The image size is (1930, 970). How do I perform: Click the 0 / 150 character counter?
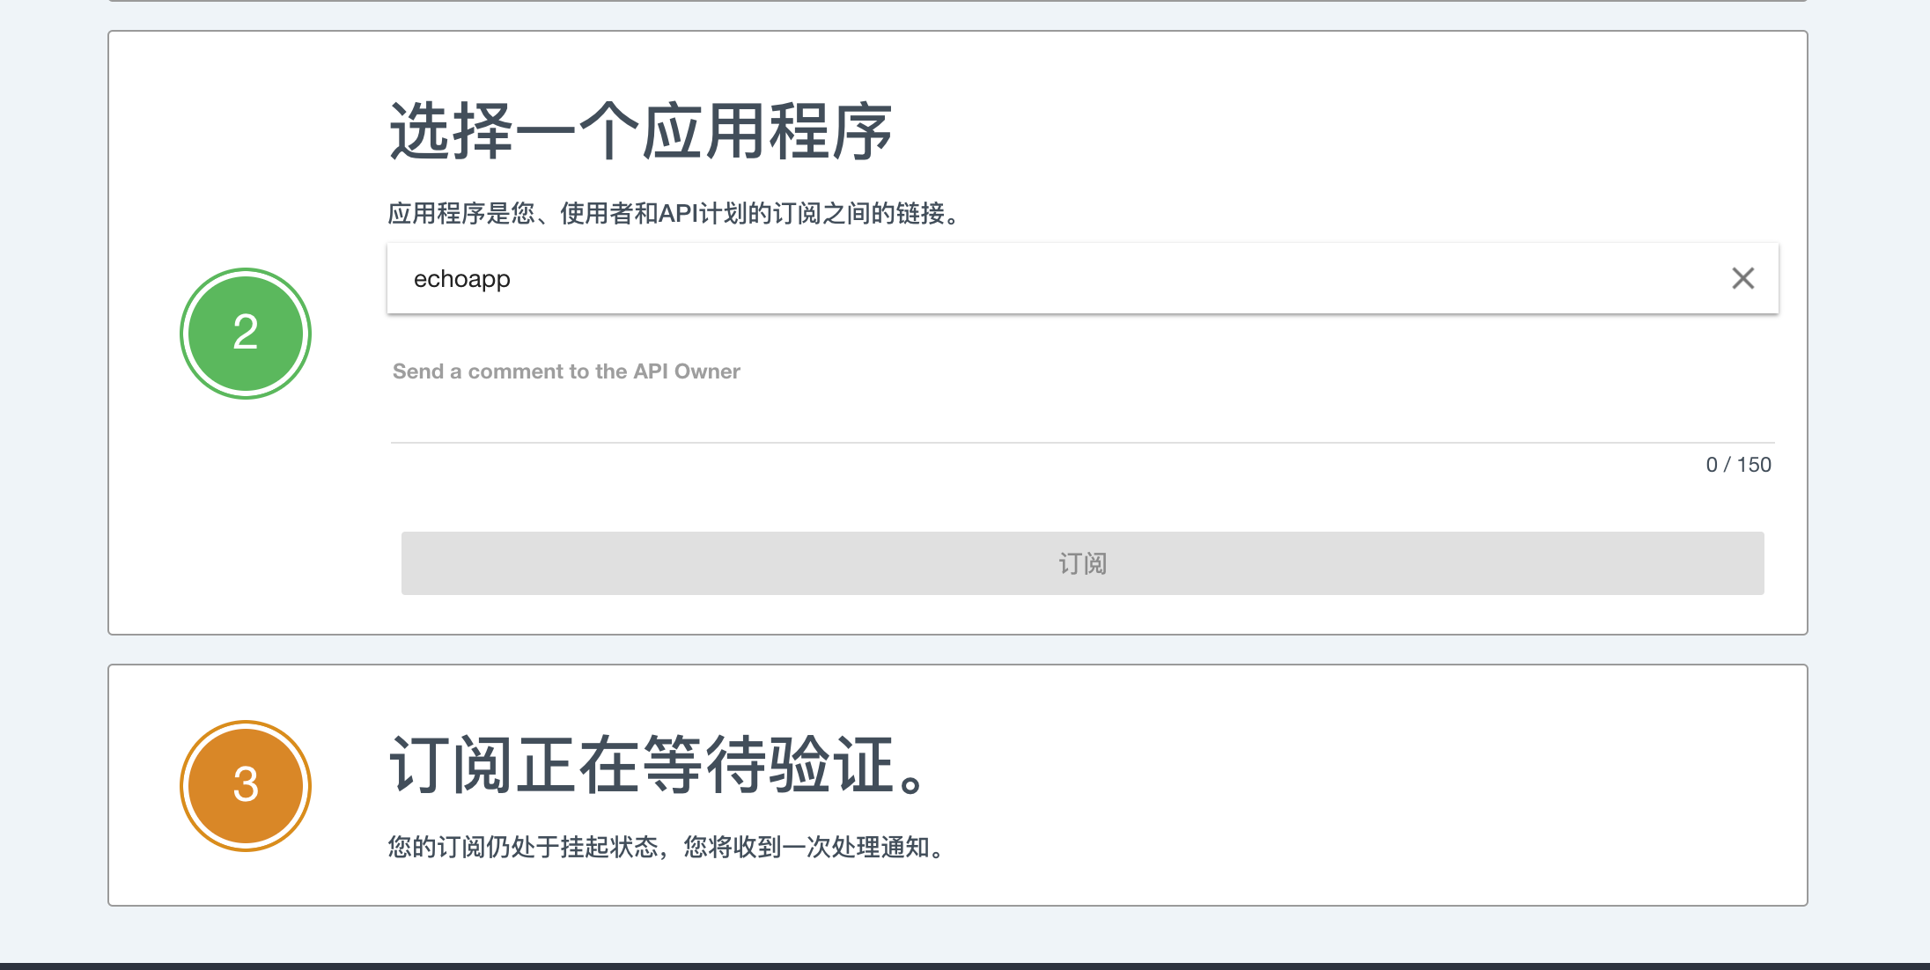click(x=1738, y=465)
